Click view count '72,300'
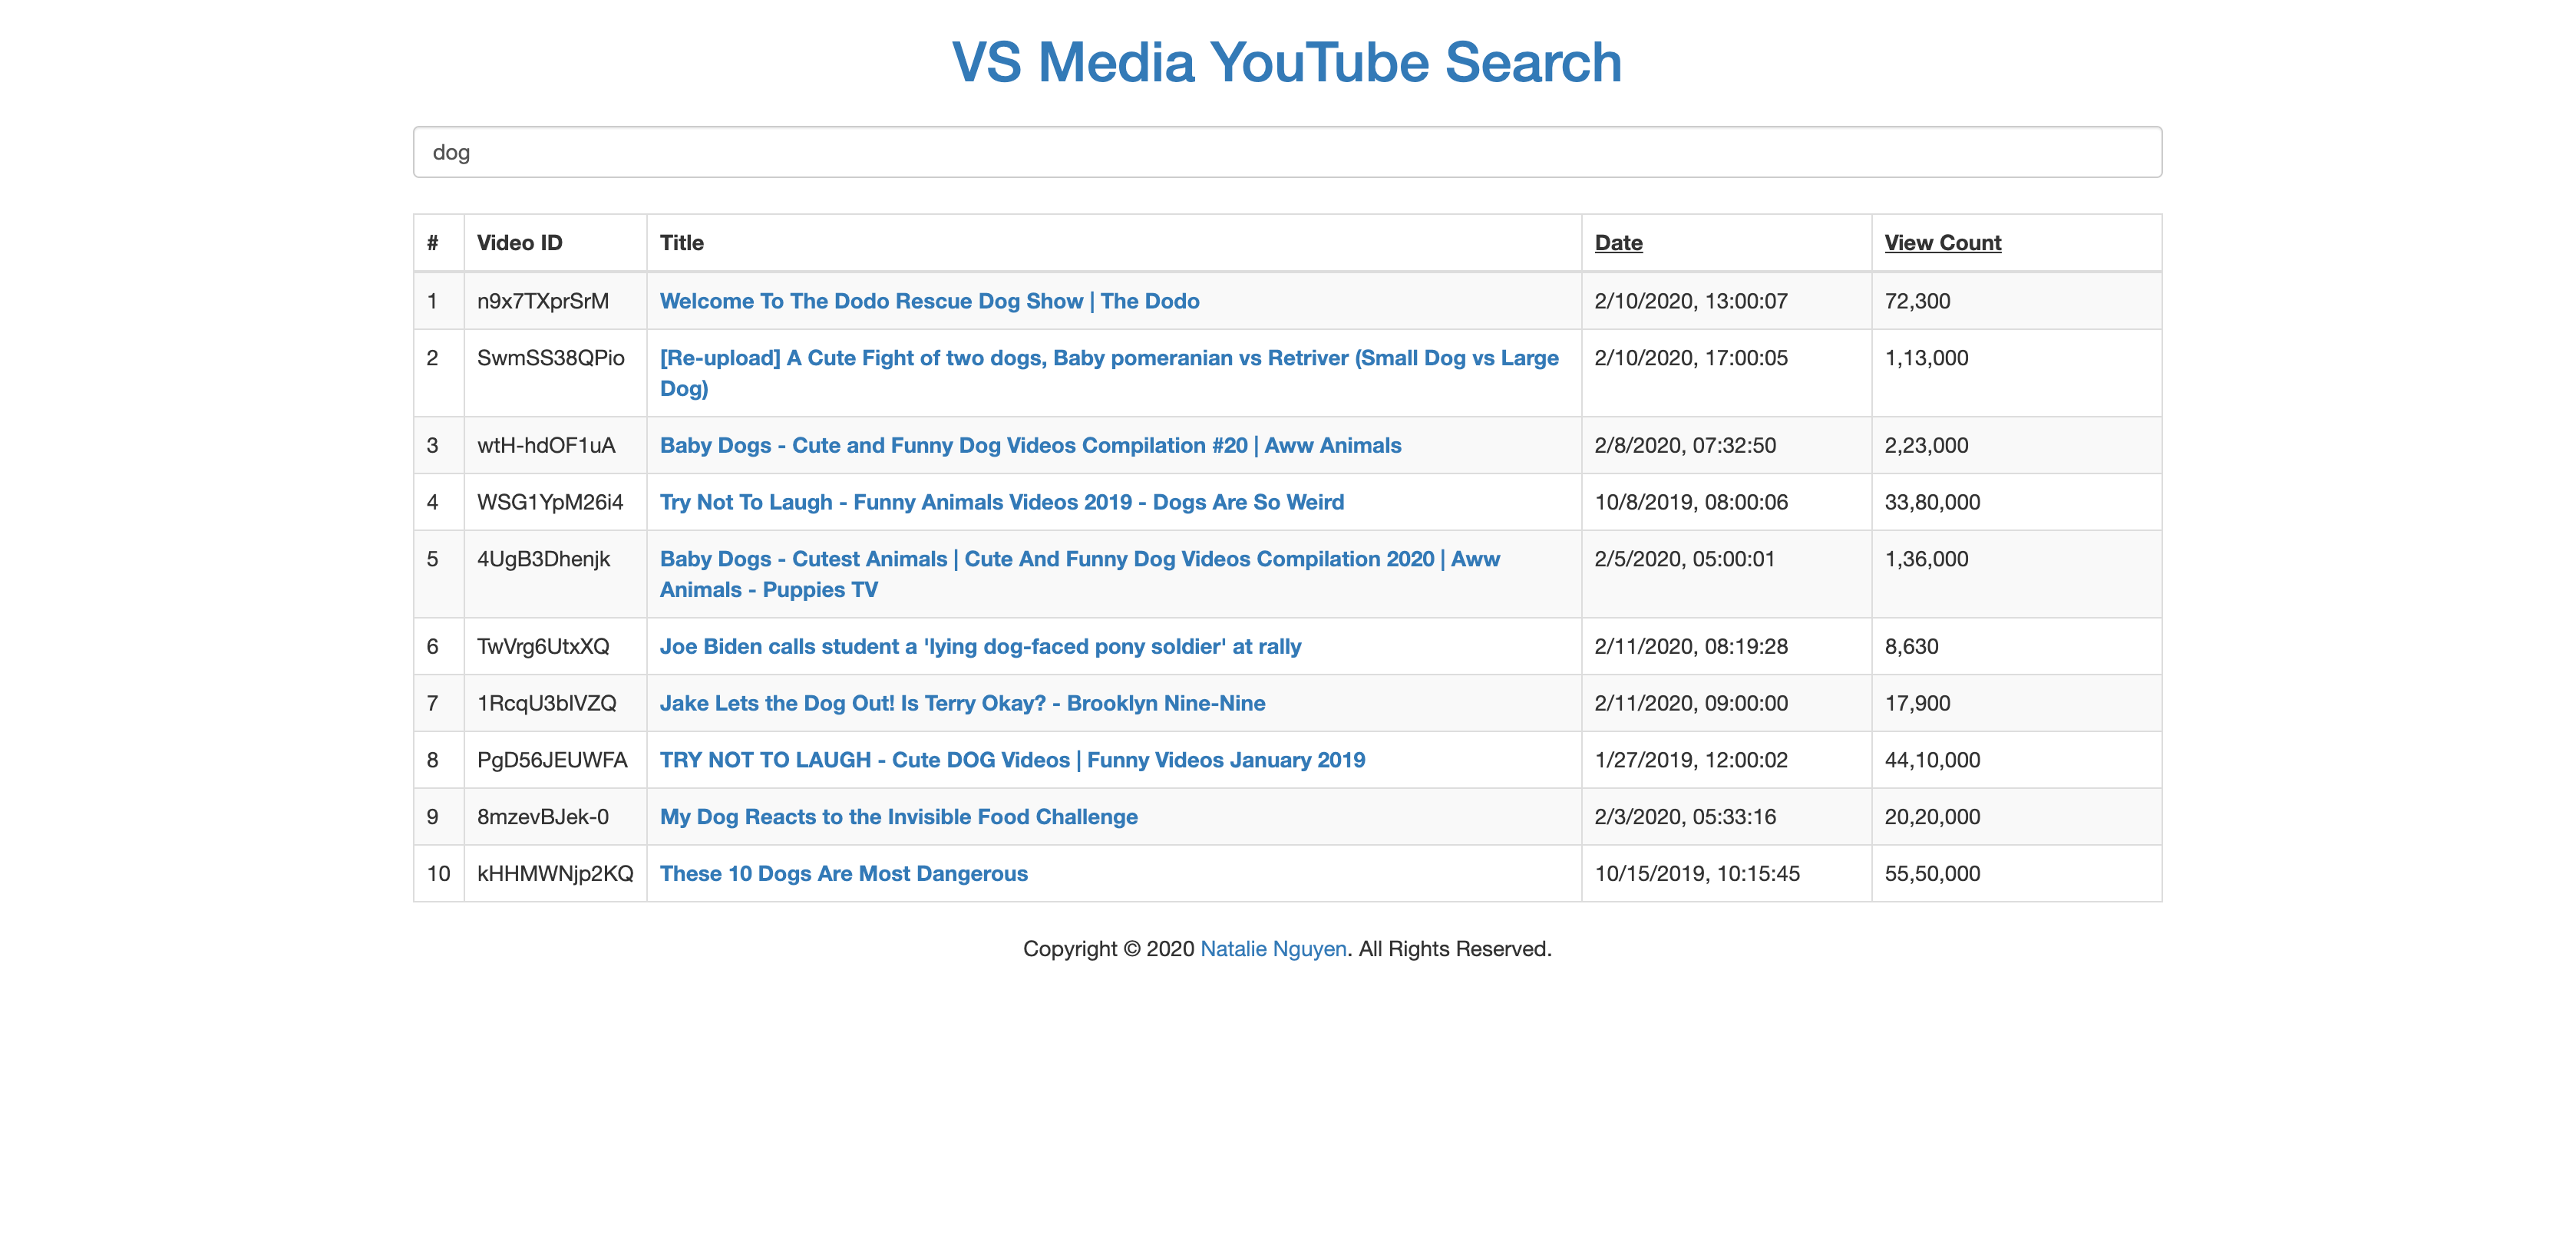2576x1257 pixels. 1917,301
